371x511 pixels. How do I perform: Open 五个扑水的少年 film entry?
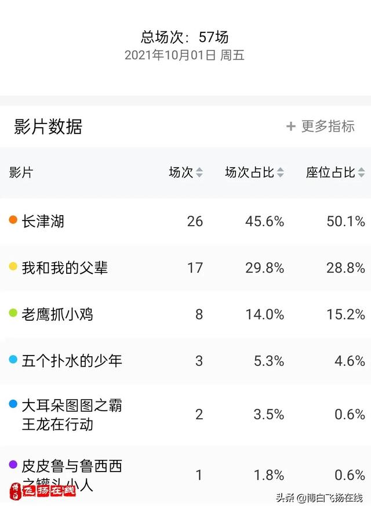[x=72, y=361]
